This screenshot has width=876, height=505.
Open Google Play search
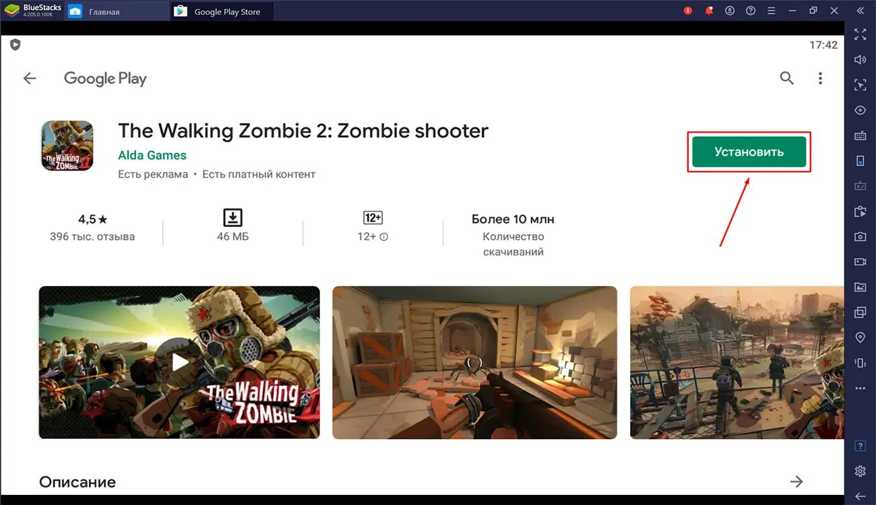pos(787,78)
